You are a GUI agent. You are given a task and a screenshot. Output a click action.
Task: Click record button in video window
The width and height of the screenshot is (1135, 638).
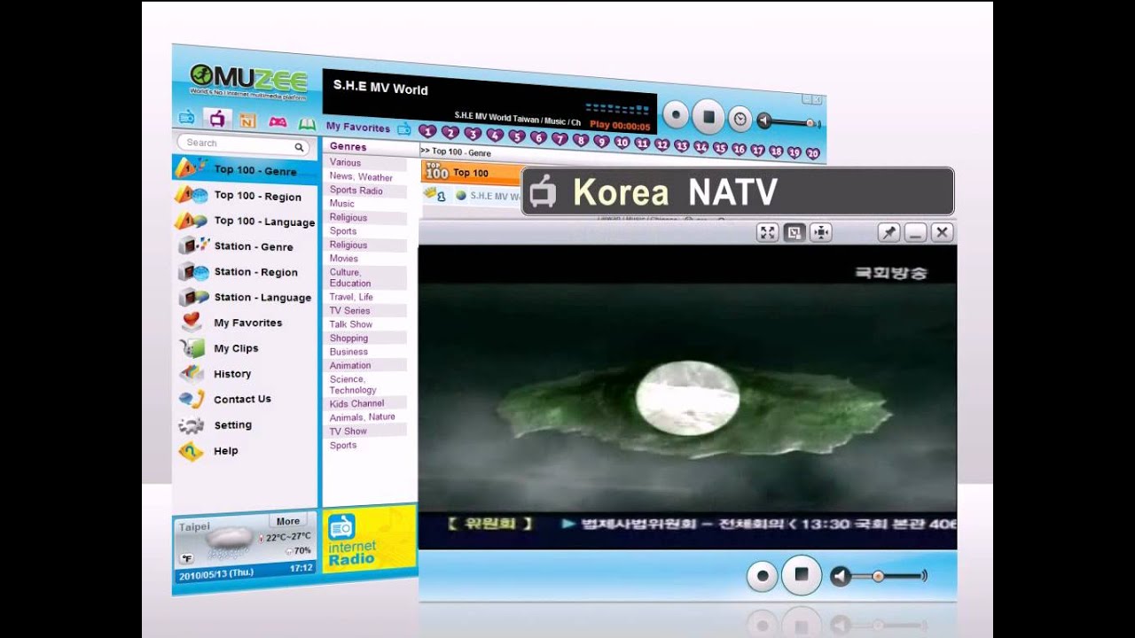[x=762, y=576]
